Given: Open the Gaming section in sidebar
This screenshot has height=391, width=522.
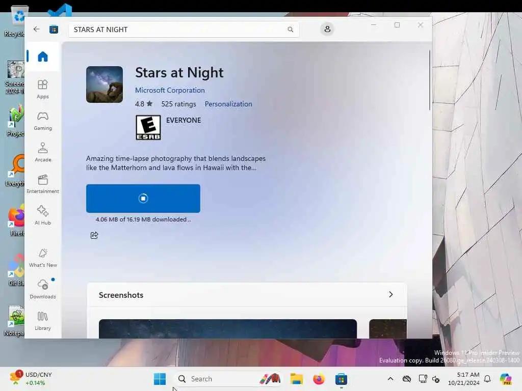Looking at the screenshot, I should 43,121.
